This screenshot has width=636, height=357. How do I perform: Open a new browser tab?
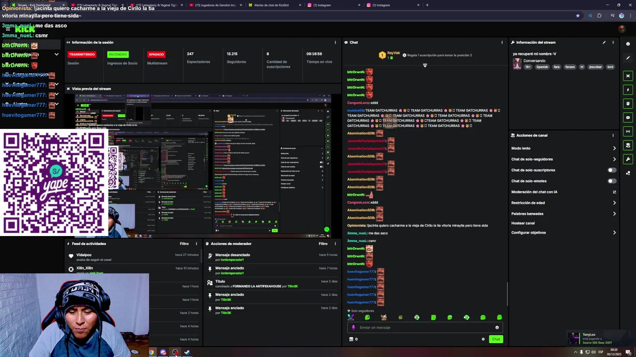pyautogui.click(x=427, y=5)
